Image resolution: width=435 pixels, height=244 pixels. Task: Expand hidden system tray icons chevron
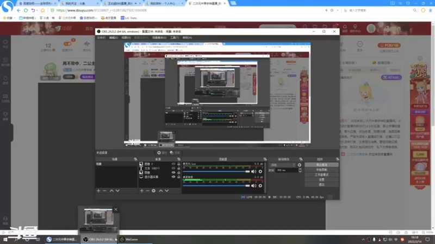tap(363, 239)
